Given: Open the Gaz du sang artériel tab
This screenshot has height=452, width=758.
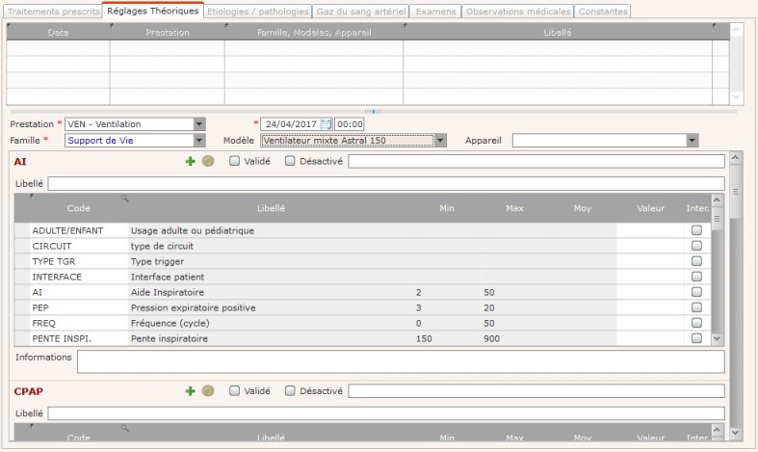Looking at the screenshot, I should pos(360,12).
